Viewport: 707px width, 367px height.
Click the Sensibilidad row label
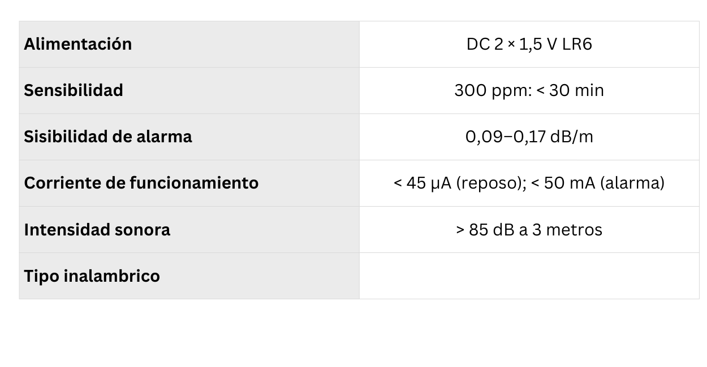(74, 90)
